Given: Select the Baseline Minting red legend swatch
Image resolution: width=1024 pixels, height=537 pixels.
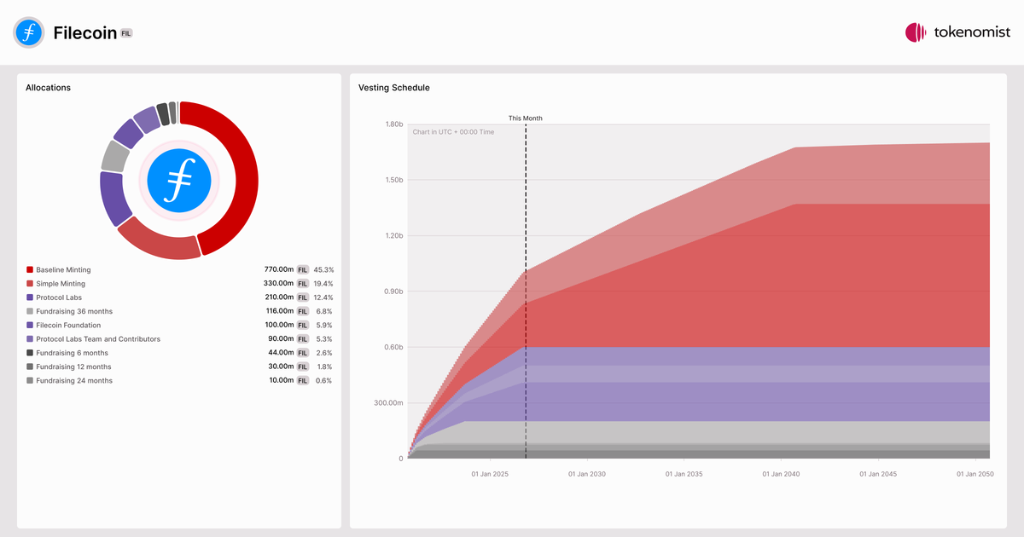Looking at the screenshot, I should tap(30, 269).
